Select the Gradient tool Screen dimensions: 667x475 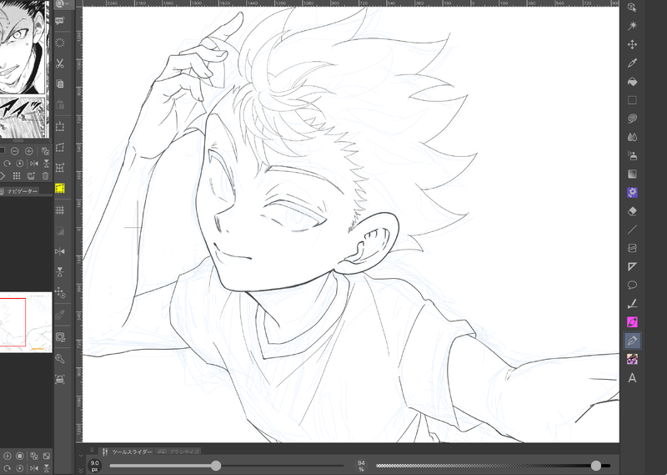(x=632, y=174)
